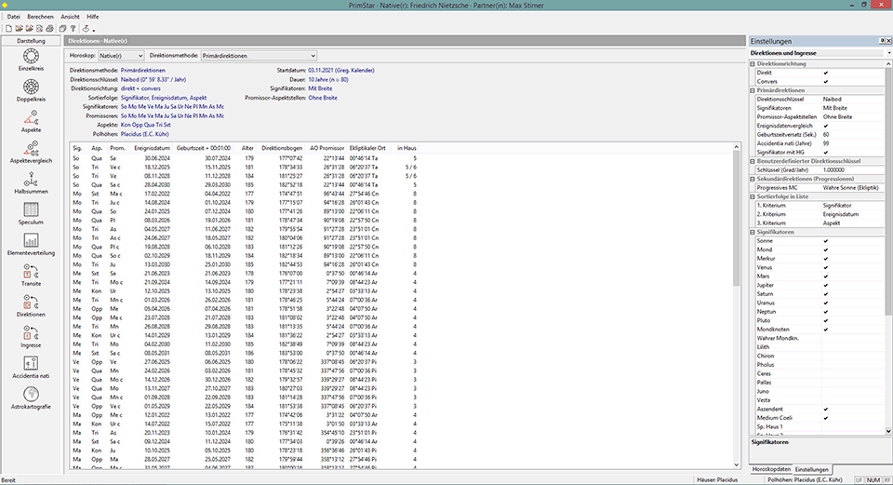Viewport: 893px width, 485px height.
Task: Toggle Ereignisdatenvergleich checkmark
Action: click(826, 126)
